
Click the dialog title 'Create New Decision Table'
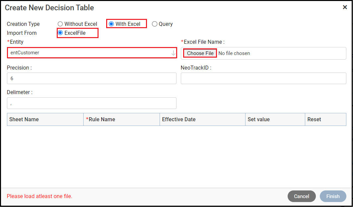pyautogui.click(x=49, y=8)
